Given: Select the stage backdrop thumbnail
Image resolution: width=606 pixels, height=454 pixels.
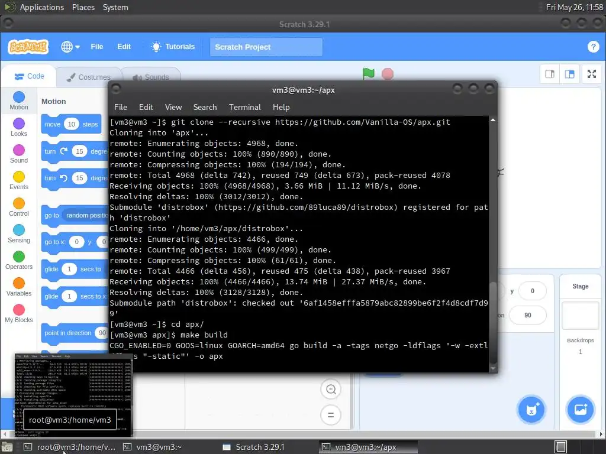Looking at the screenshot, I should pos(580,316).
